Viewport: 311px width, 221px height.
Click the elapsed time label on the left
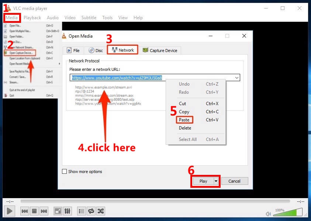pyautogui.click(x=10, y=201)
